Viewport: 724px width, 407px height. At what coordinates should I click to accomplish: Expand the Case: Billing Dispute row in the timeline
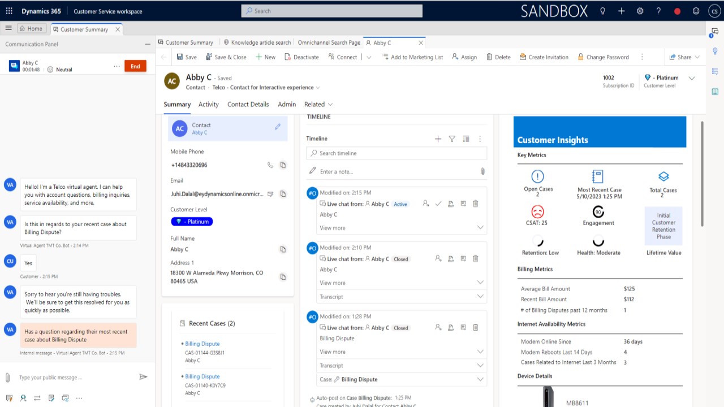pyautogui.click(x=402, y=379)
